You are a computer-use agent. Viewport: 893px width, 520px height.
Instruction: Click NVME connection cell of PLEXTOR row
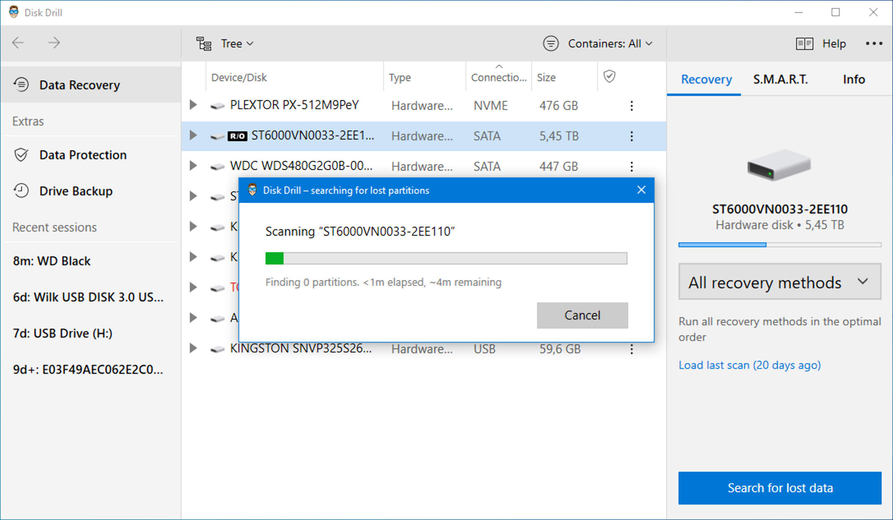(x=490, y=106)
